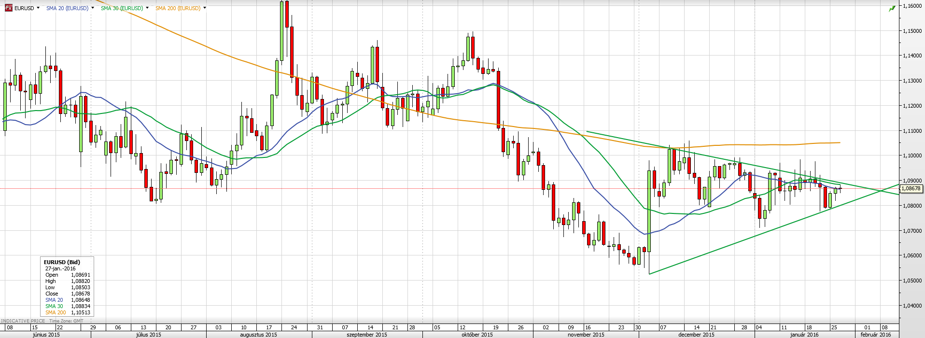The height and width of the screenshot is (338, 925).
Task: Click the EURUSD (Bid) info box title
Action: coord(62,262)
